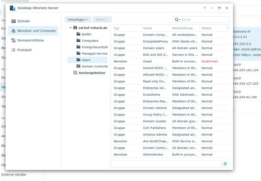Open the Aktion dropdown

click(102, 20)
